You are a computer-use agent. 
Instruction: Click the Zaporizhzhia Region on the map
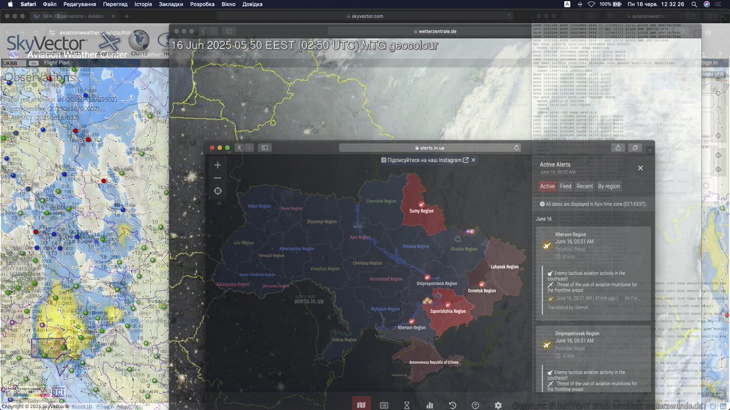(x=448, y=311)
